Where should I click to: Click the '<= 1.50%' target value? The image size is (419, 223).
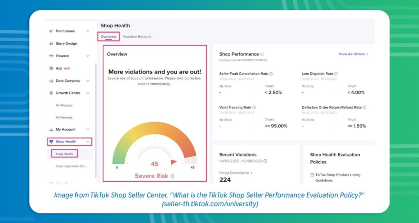coord(357,126)
